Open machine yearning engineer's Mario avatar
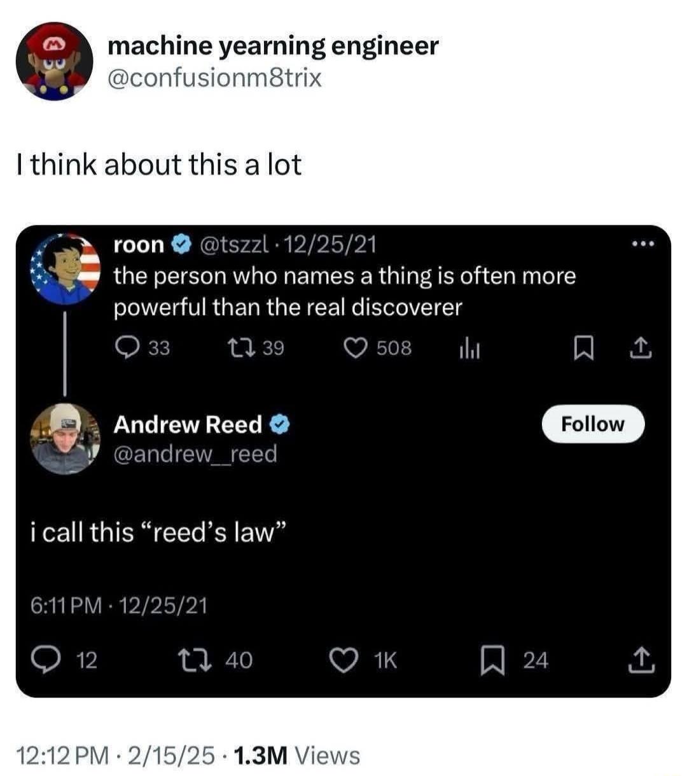 pyautogui.click(x=54, y=62)
